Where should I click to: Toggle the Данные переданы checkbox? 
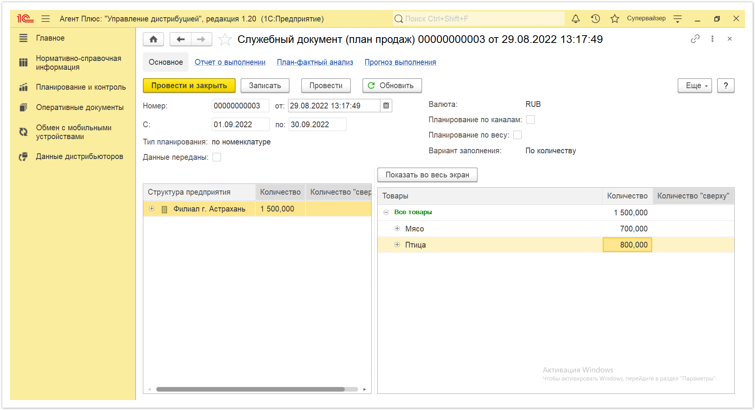(217, 157)
